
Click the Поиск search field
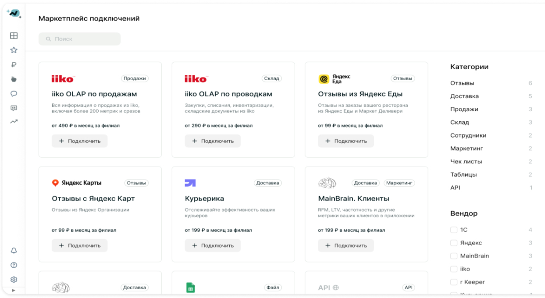tap(79, 39)
